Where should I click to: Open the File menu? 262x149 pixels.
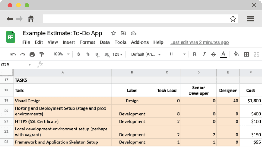[26, 42]
